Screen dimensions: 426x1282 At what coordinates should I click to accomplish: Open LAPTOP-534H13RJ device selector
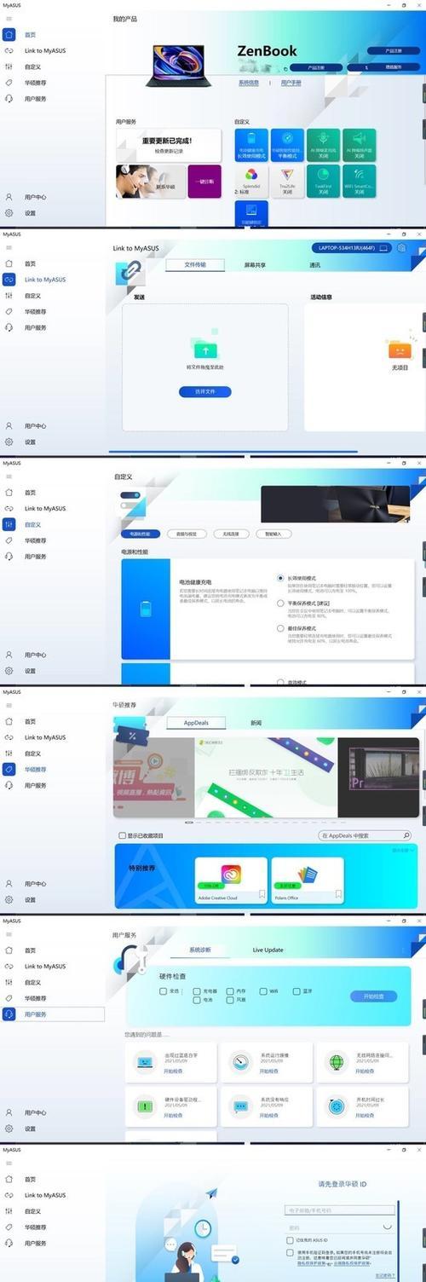click(x=351, y=248)
